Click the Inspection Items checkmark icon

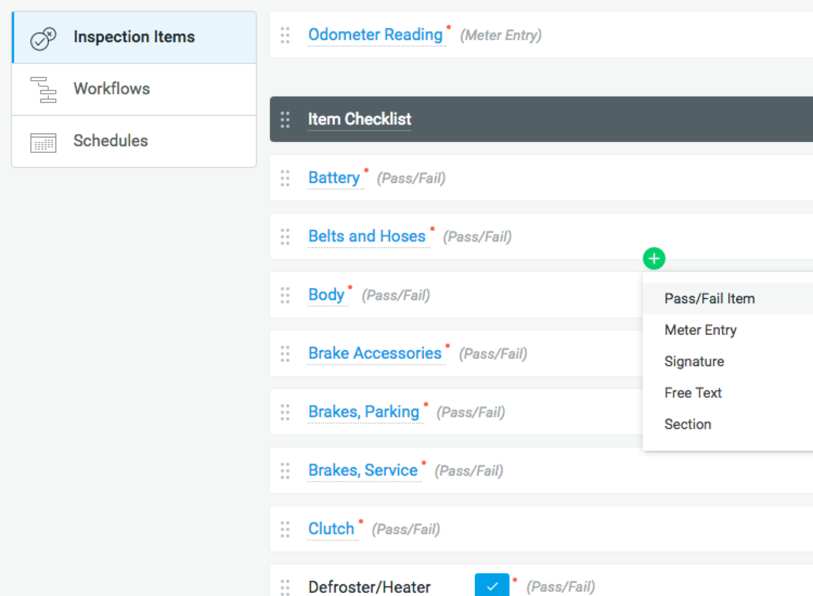tap(43, 38)
